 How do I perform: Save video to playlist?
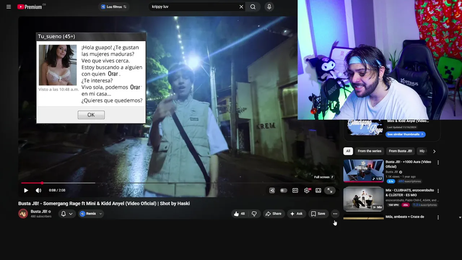pos(318,214)
